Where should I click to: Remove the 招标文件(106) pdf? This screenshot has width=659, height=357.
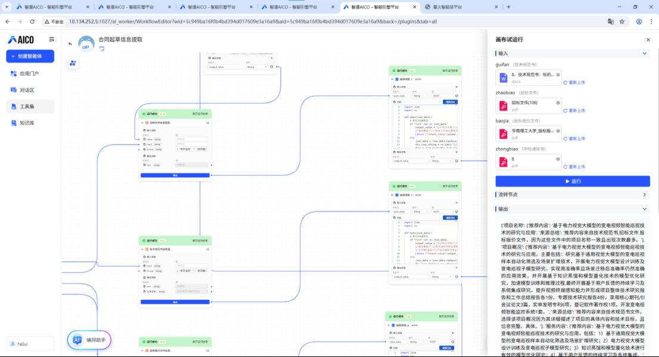click(x=558, y=103)
